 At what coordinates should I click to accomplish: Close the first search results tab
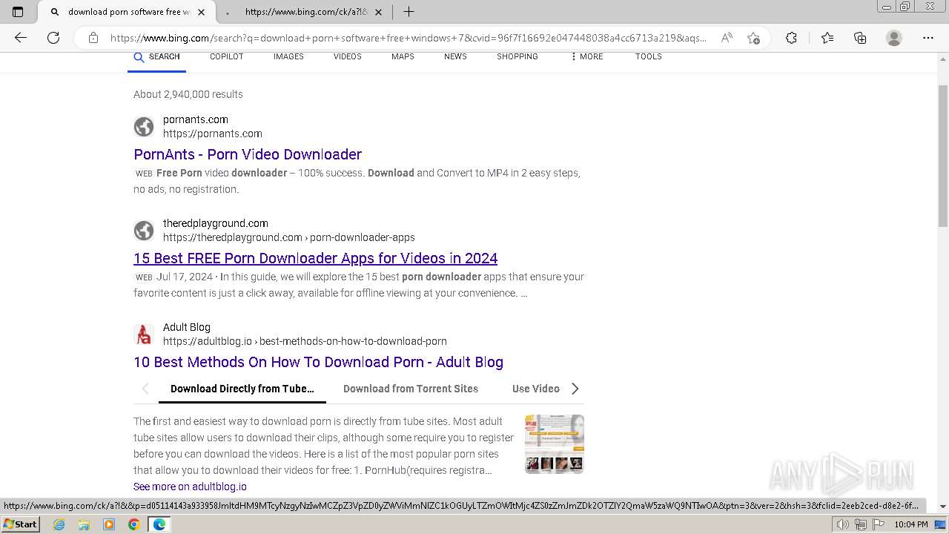coord(201,12)
